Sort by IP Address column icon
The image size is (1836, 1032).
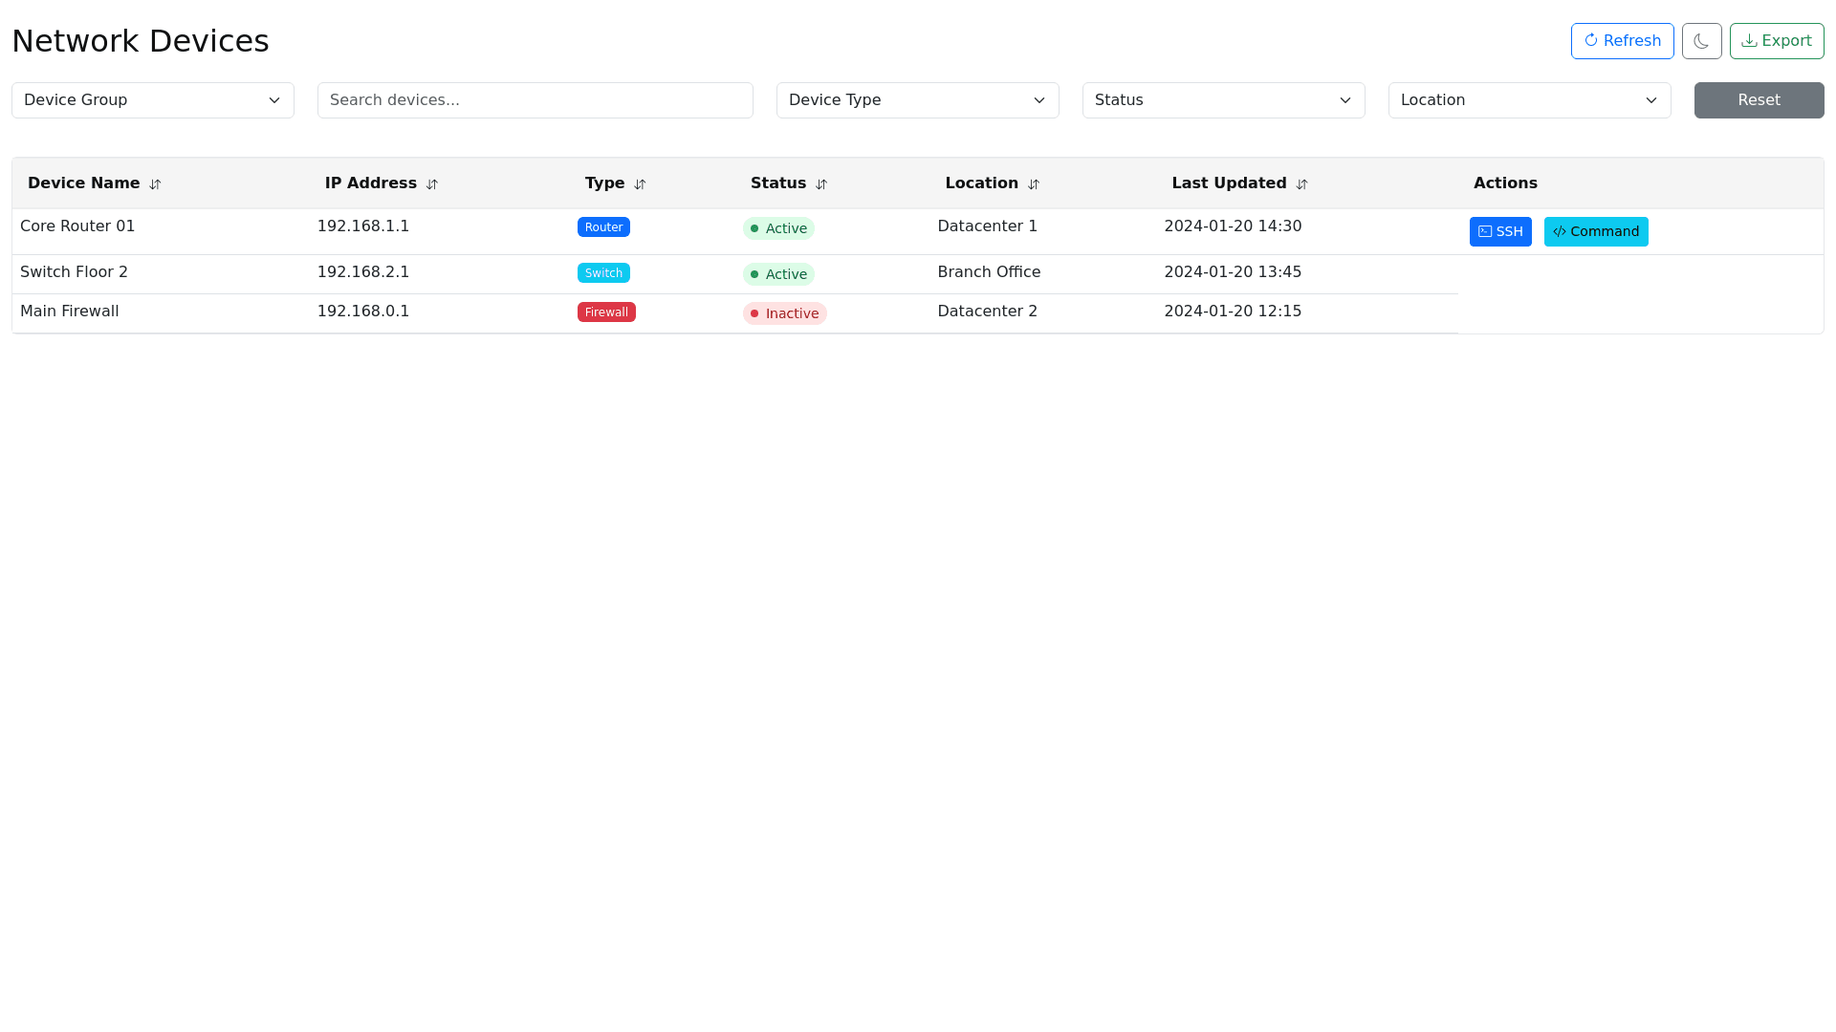point(432,184)
